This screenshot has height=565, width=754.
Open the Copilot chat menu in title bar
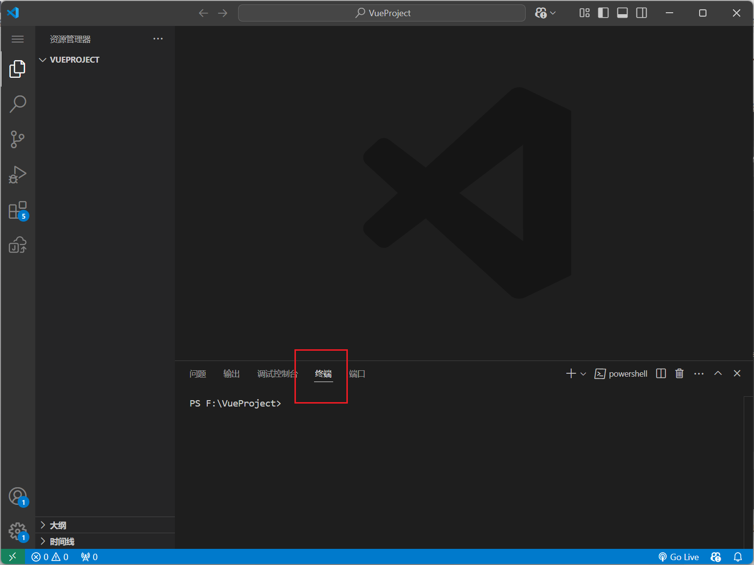(x=545, y=13)
